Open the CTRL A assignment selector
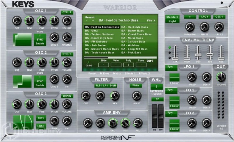Screen dimensions: 234x142 point(67,13)
